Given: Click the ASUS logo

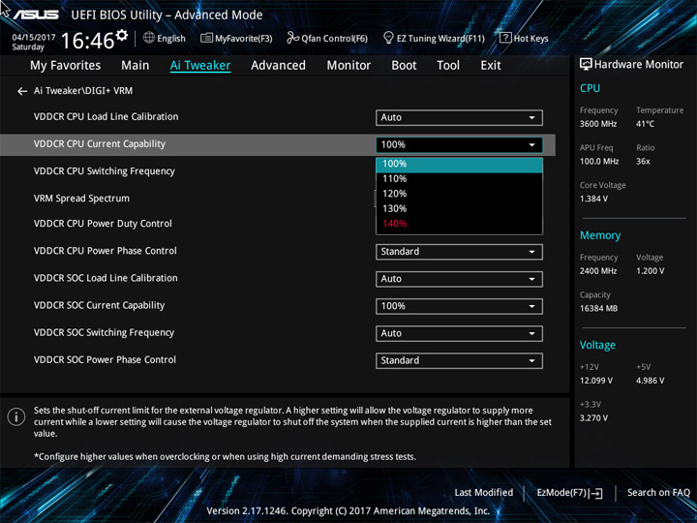Looking at the screenshot, I should [x=36, y=15].
